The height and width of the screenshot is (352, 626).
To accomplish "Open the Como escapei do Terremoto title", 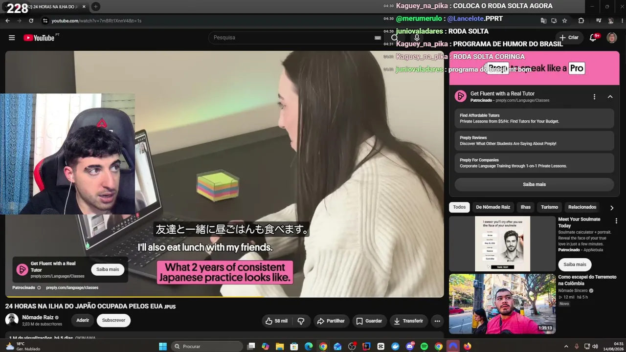I will pyautogui.click(x=587, y=280).
